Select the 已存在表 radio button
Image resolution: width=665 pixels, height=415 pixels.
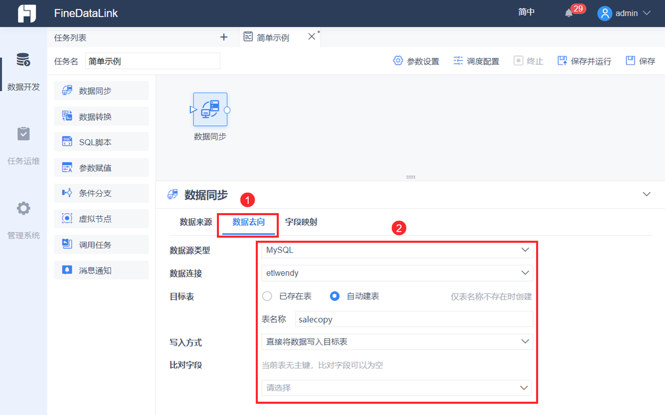267,296
